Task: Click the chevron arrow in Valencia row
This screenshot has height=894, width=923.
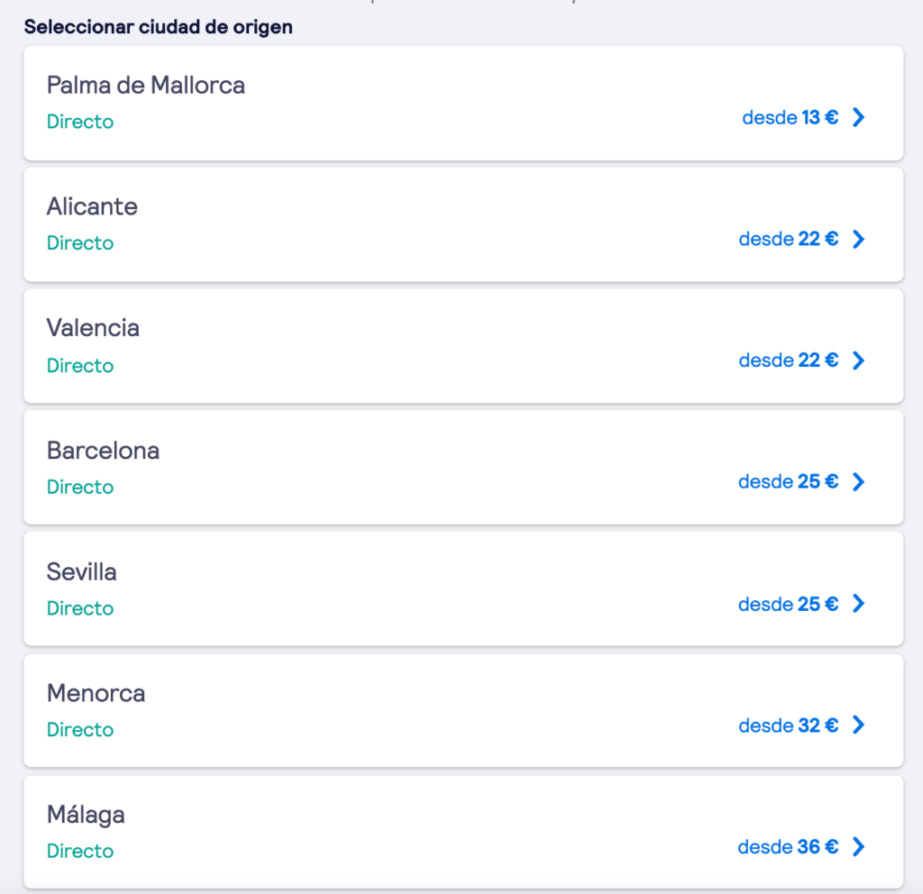Action: (858, 360)
